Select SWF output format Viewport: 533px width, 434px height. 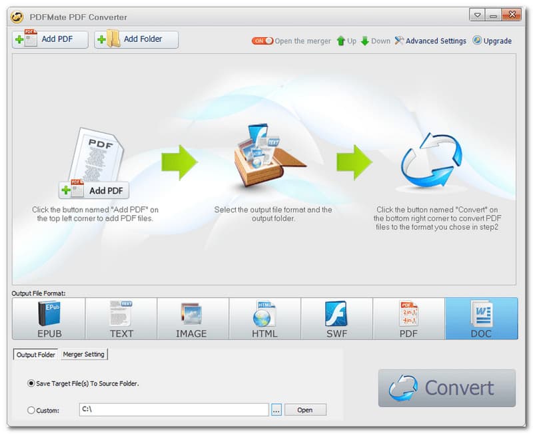[x=337, y=319]
